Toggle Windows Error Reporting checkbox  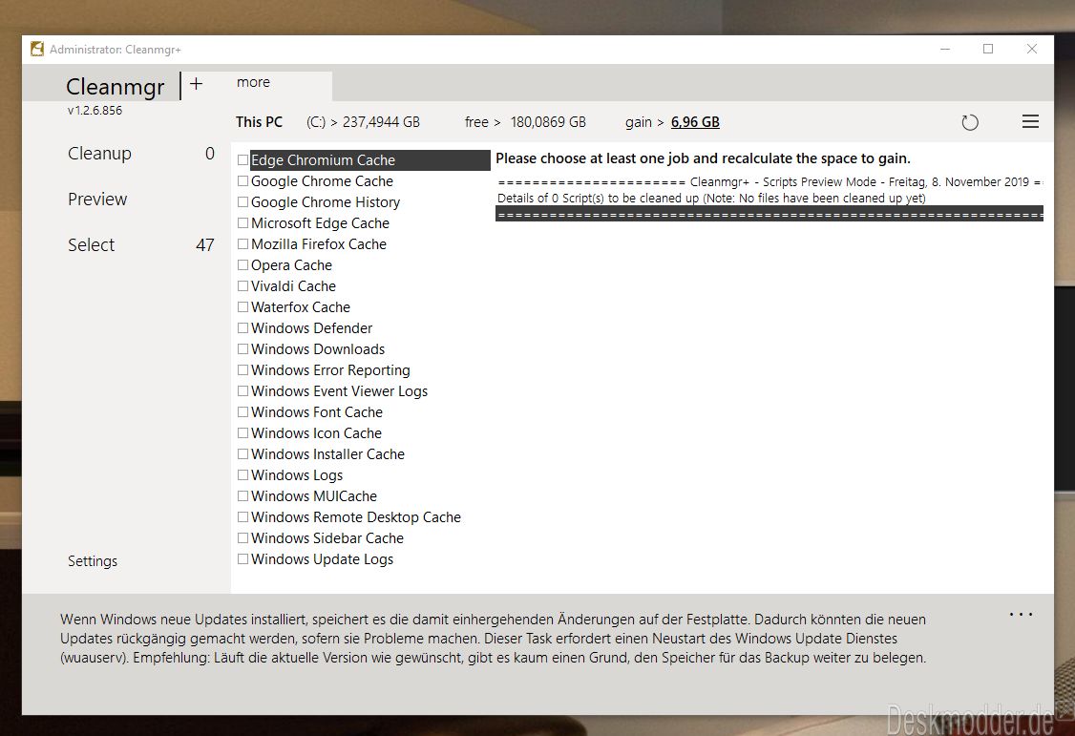(242, 370)
